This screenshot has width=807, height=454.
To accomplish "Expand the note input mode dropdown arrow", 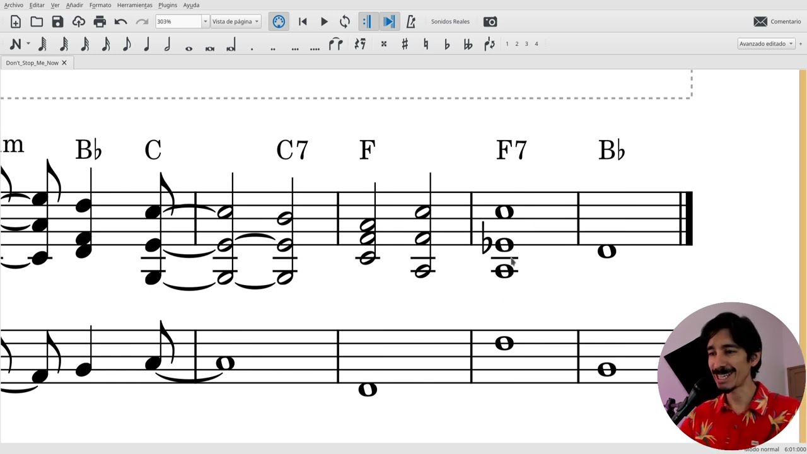I will coord(28,44).
